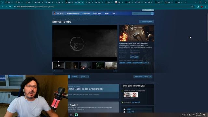
Task: Select the campfire screenshot thumbnail
Action: click(x=84, y=66)
